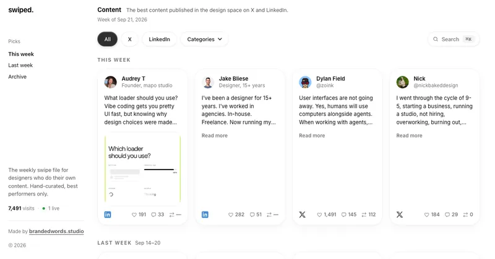
Task: Select the All filter pill
Action: 107,39
